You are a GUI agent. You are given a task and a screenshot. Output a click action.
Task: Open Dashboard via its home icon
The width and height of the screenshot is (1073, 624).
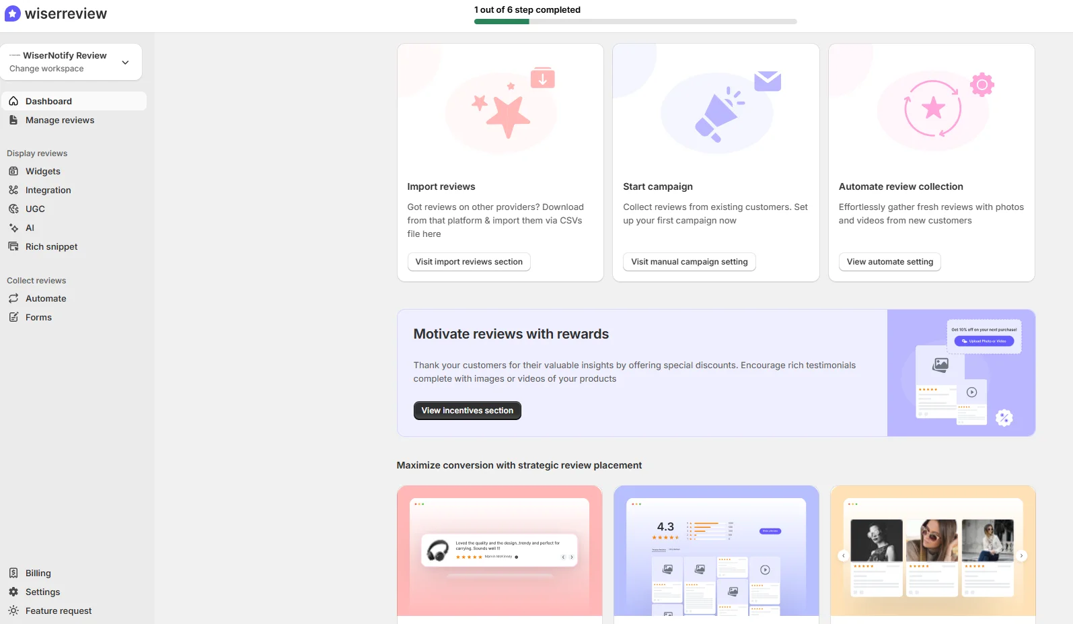tap(13, 101)
